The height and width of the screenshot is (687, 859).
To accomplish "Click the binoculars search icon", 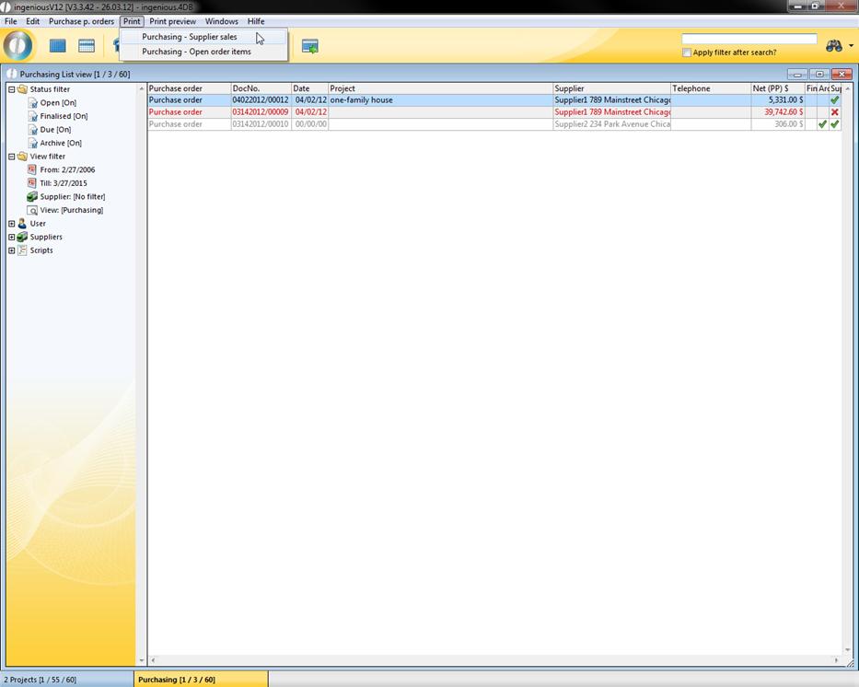I will point(834,46).
